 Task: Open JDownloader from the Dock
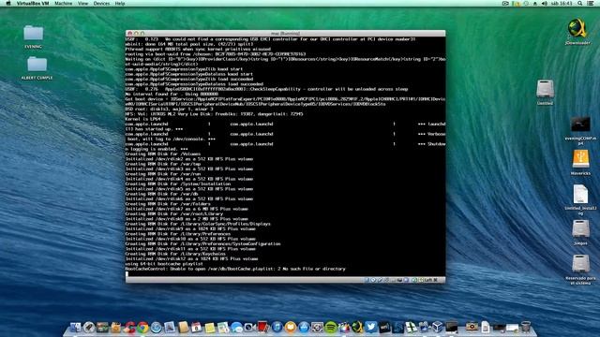(357, 327)
